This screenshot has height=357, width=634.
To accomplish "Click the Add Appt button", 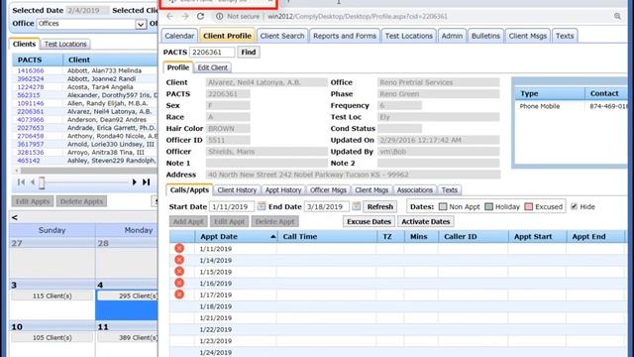I will pyautogui.click(x=188, y=222).
